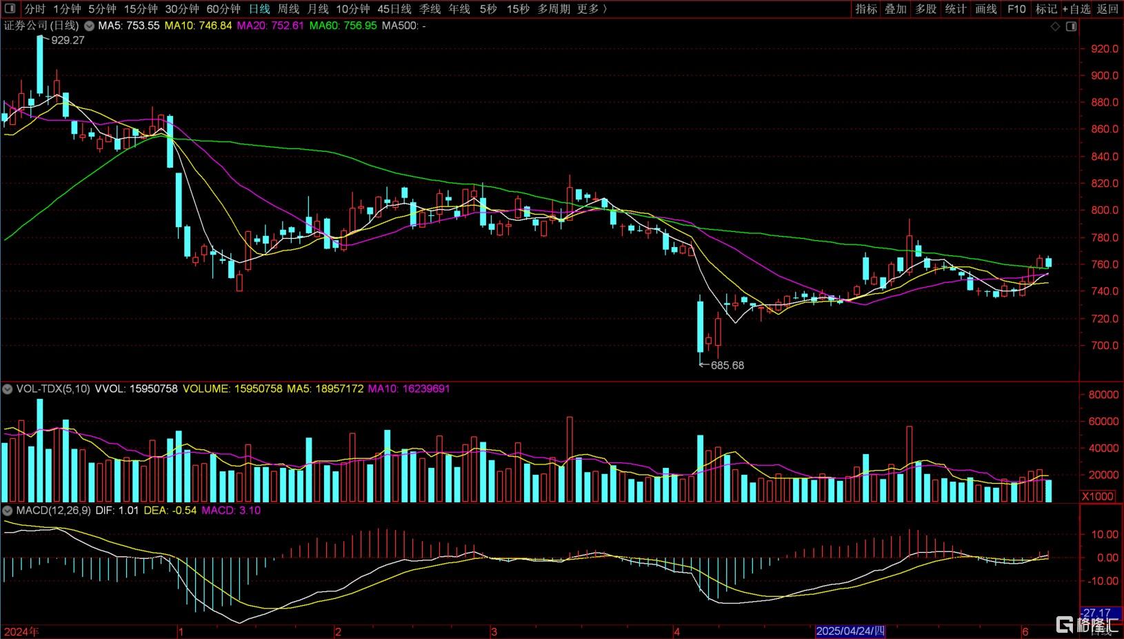Click the 685.68 low price annotation

pos(727,366)
